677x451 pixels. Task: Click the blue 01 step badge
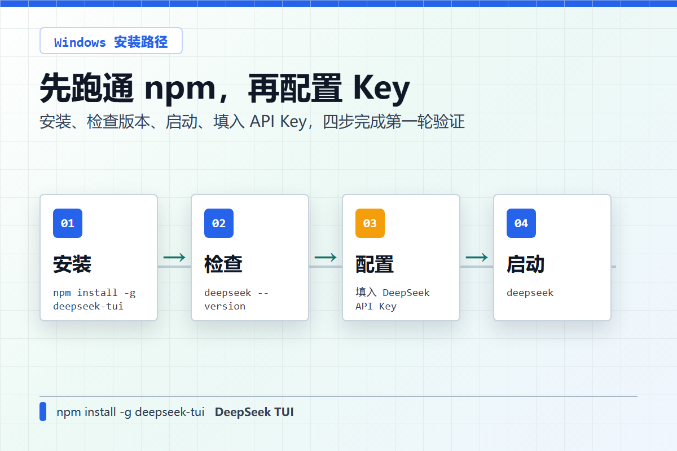68,223
